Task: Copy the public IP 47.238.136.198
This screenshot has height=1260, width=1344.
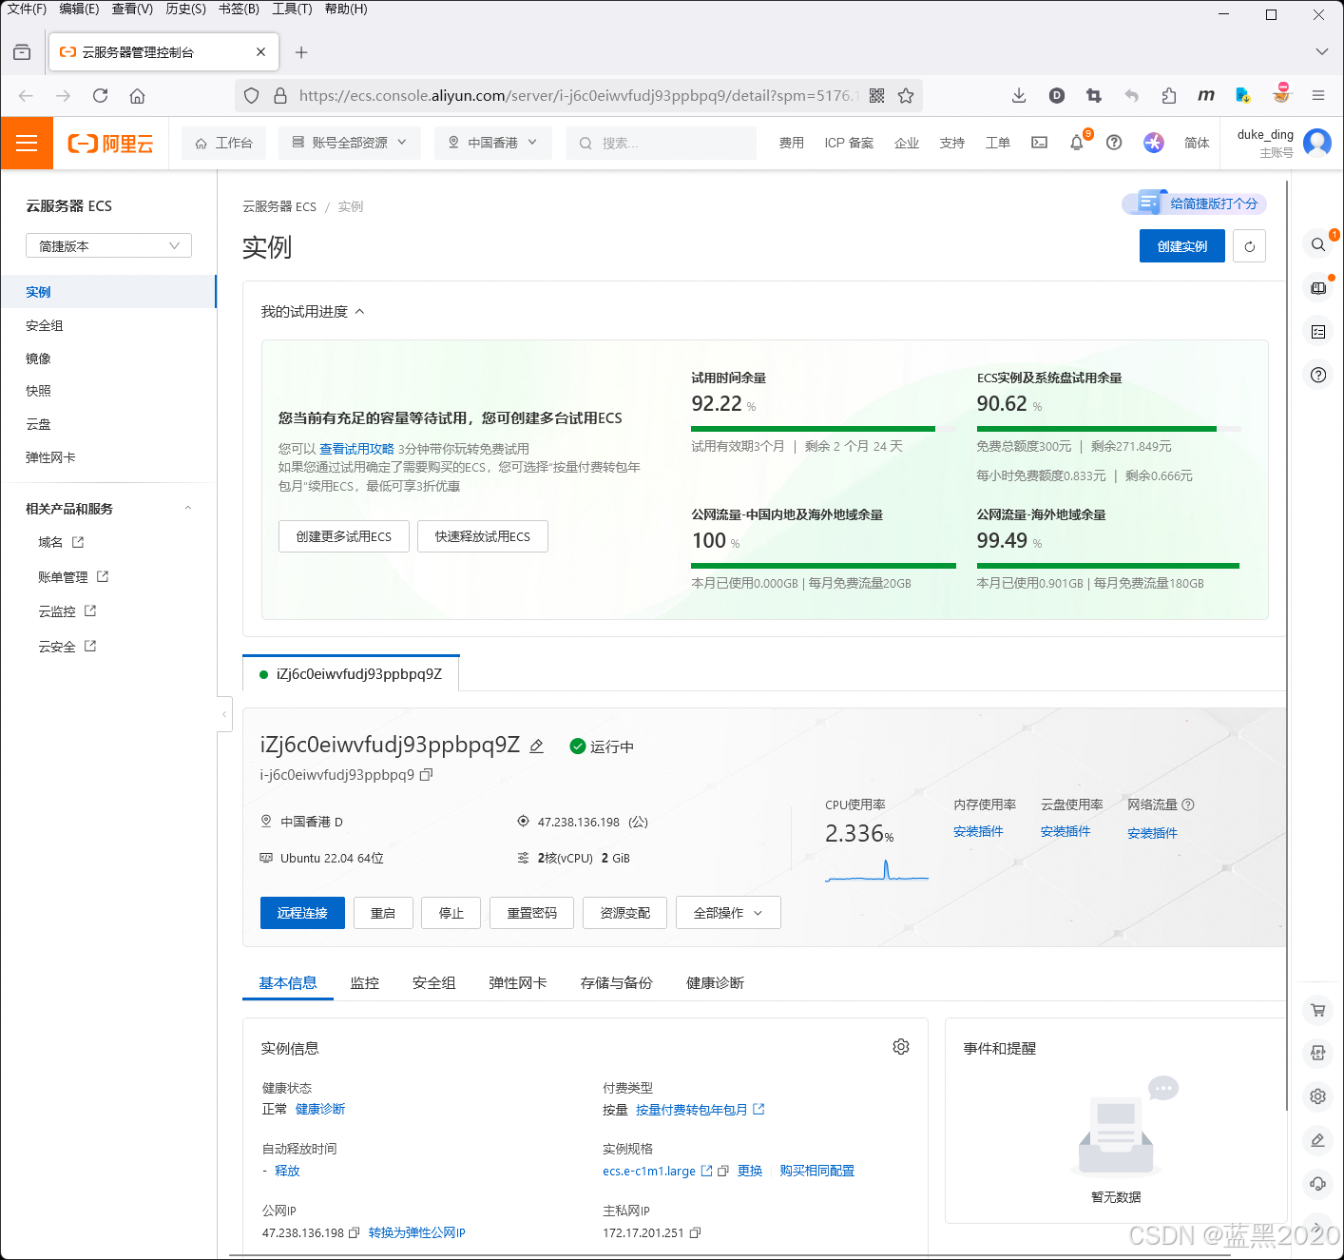Action: coord(354,1232)
